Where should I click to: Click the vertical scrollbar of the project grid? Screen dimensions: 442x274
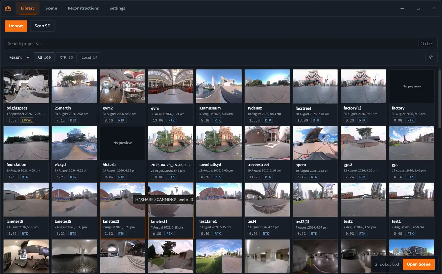[x=440, y=98]
